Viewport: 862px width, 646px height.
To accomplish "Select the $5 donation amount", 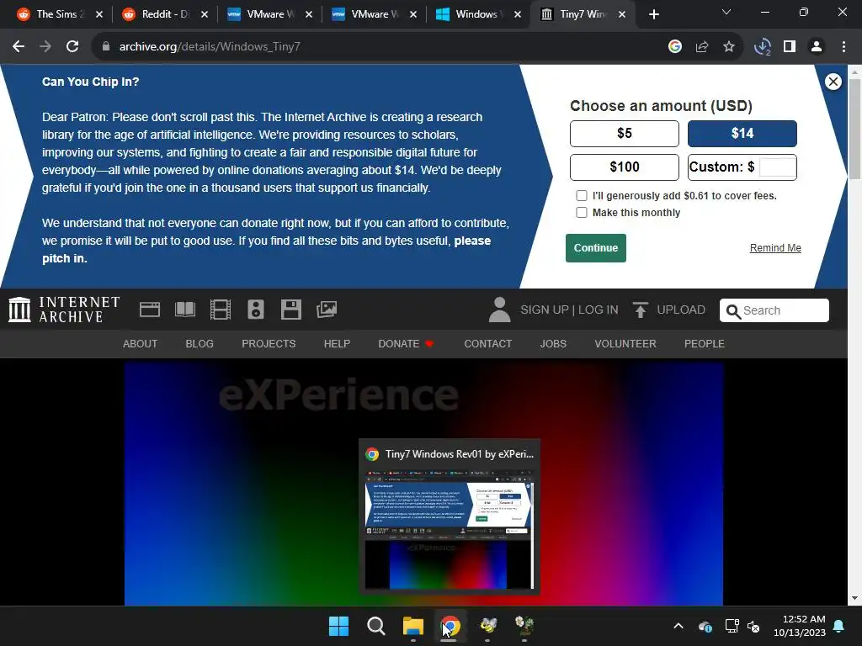I will (625, 134).
